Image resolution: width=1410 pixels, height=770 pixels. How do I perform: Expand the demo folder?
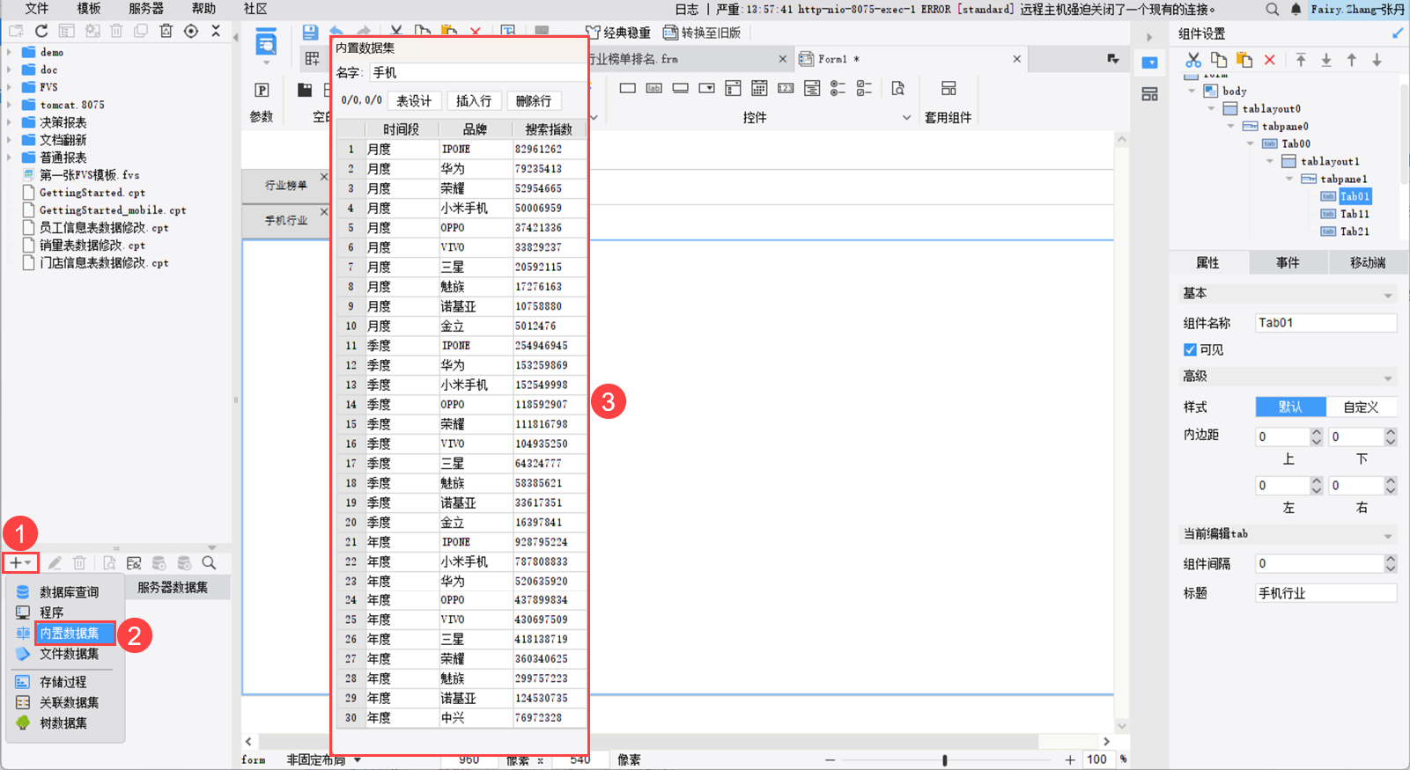[10, 52]
